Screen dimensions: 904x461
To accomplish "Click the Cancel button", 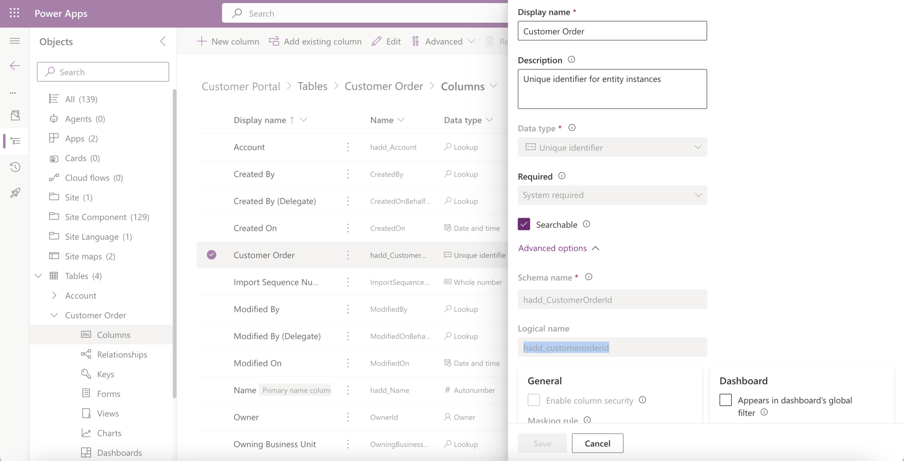I will point(597,443).
